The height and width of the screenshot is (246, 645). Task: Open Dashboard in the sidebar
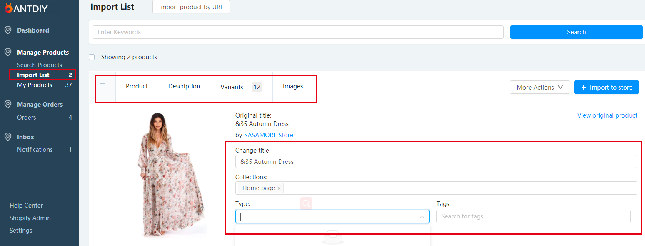pyautogui.click(x=33, y=30)
